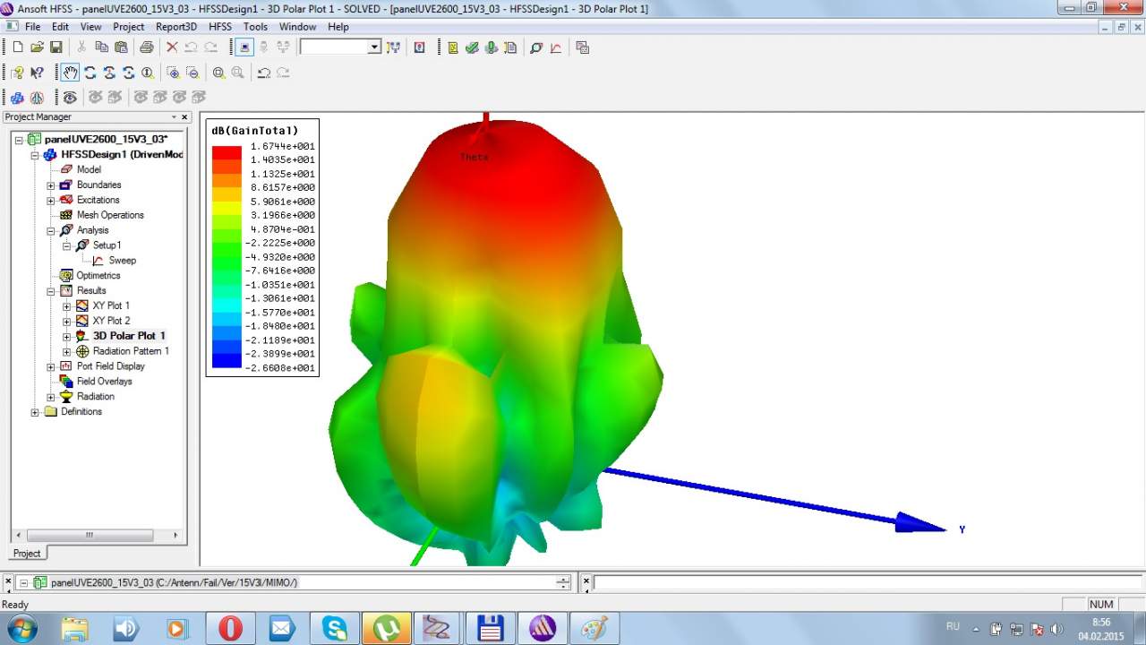
Task: Open the Report3D menu
Action: point(176,27)
